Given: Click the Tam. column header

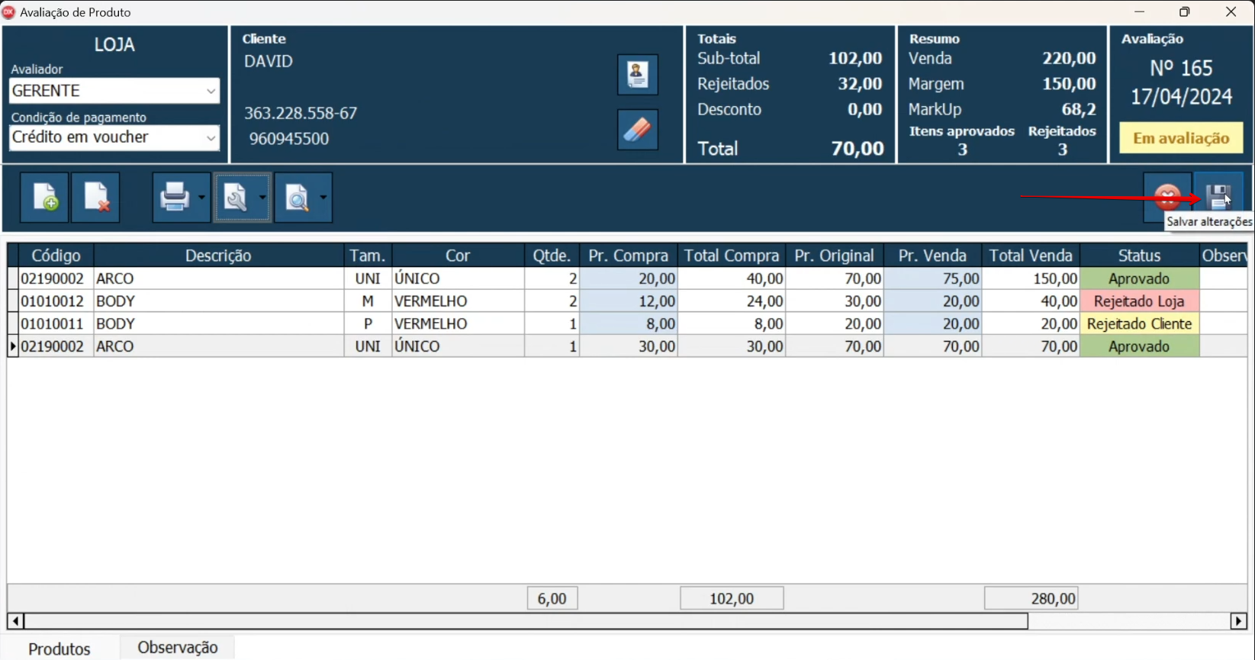Looking at the screenshot, I should (368, 256).
